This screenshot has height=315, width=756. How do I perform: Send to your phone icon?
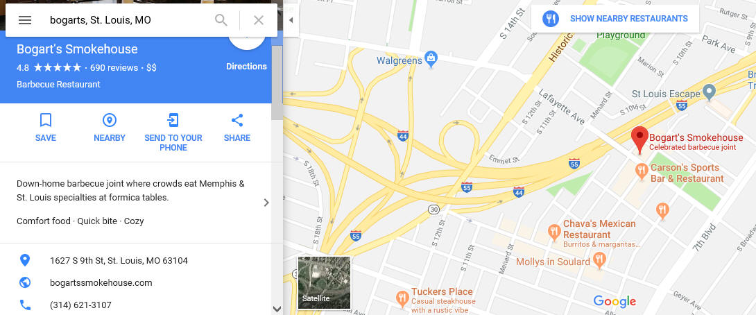pyautogui.click(x=173, y=120)
